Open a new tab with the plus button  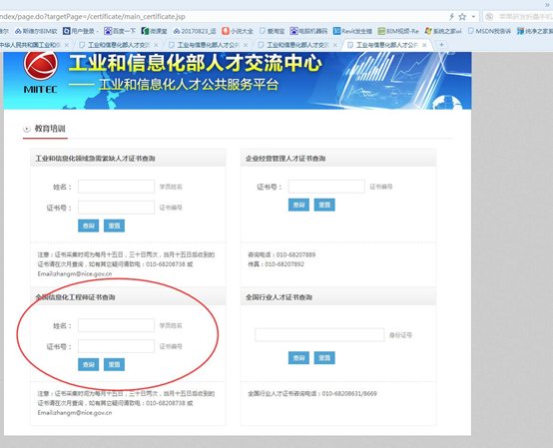pos(441,45)
